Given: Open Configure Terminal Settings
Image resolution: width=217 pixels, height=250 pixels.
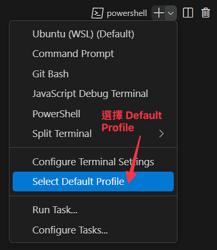Looking at the screenshot, I should 93,162.
